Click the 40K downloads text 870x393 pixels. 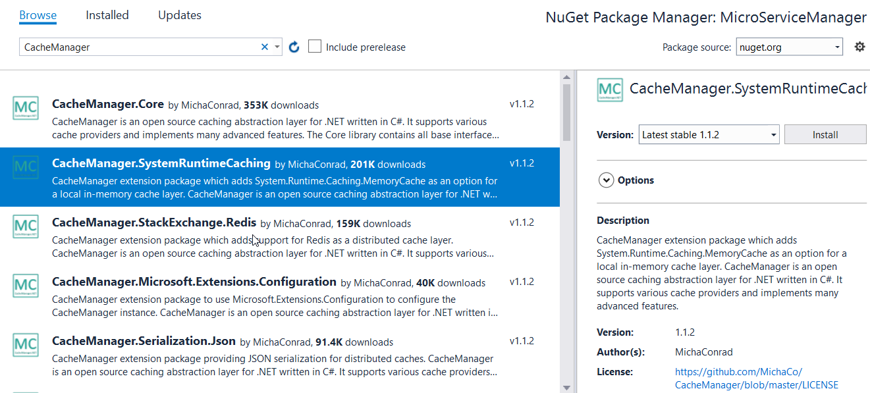click(x=451, y=283)
